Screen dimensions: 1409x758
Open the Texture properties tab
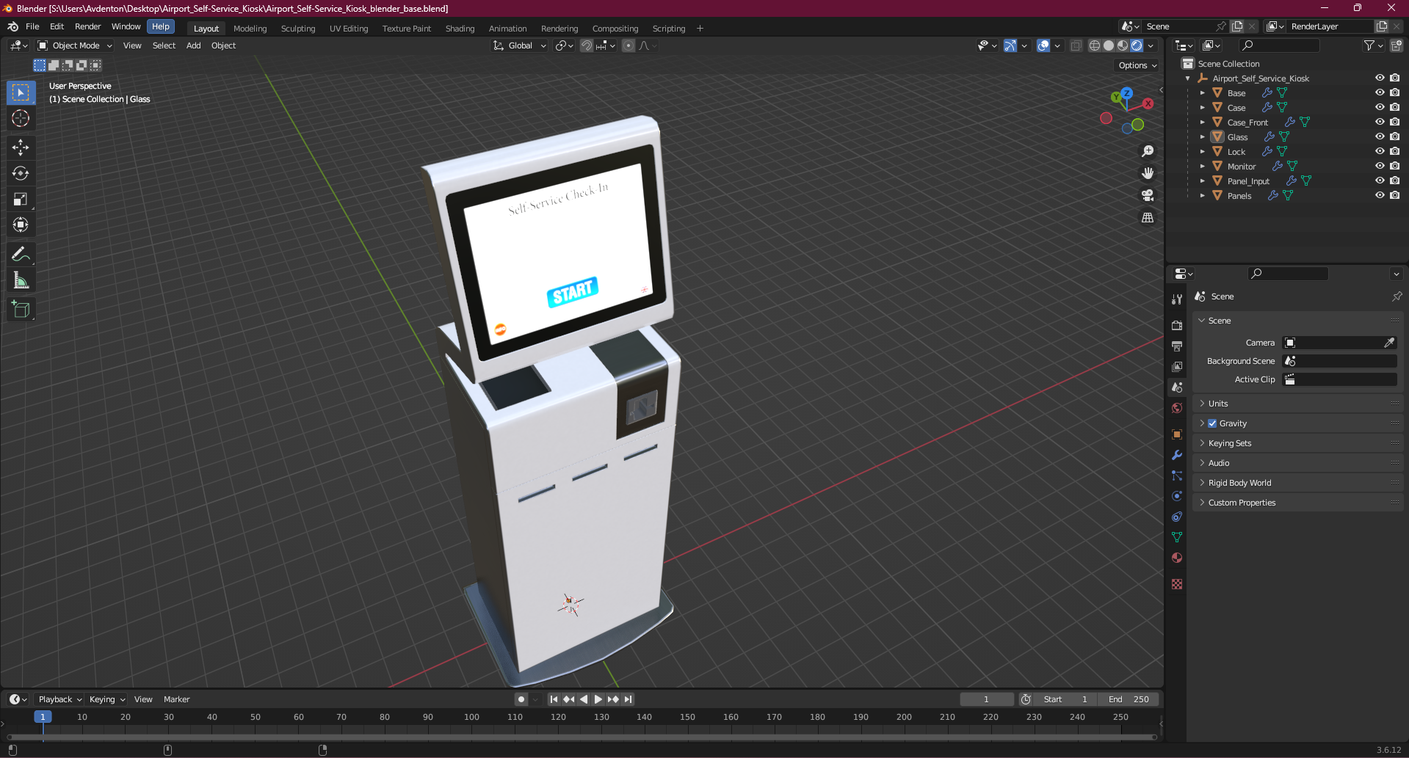click(1177, 584)
